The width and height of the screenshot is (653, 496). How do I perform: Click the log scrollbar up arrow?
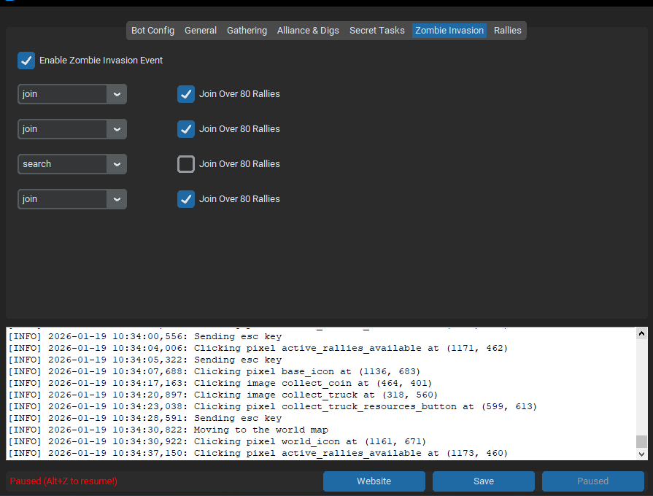(641, 334)
